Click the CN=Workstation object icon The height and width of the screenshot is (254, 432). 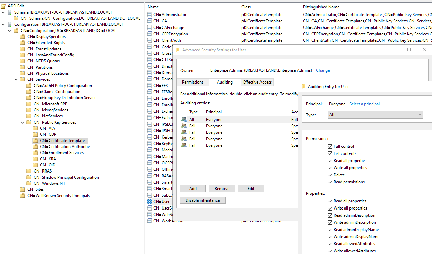pyautogui.click(x=150, y=221)
